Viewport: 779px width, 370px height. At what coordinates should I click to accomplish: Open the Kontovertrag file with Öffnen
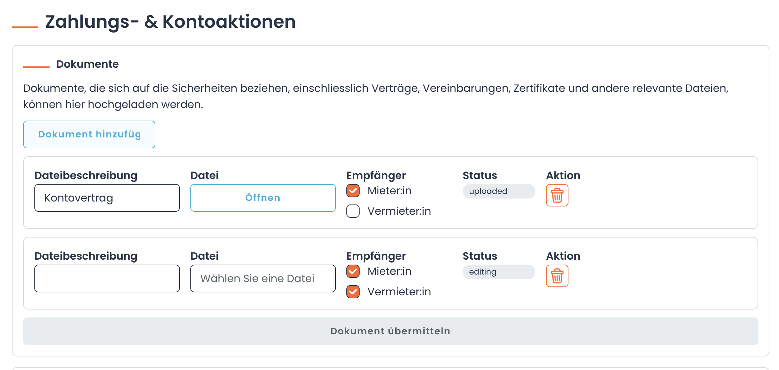pyautogui.click(x=262, y=198)
